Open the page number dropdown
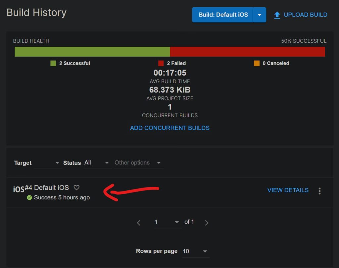Viewport: 339px width, 268px height. (x=167, y=222)
